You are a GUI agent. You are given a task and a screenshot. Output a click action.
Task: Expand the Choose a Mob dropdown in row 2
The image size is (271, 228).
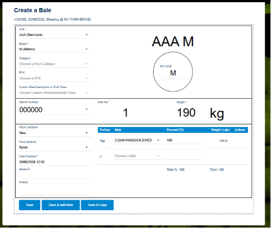coord(139,156)
